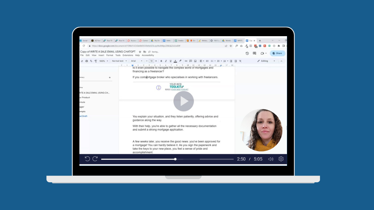Image resolution: width=374 pixels, height=210 pixels.
Task: Mute the video with the speaker icon
Action: [x=271, y=159]
